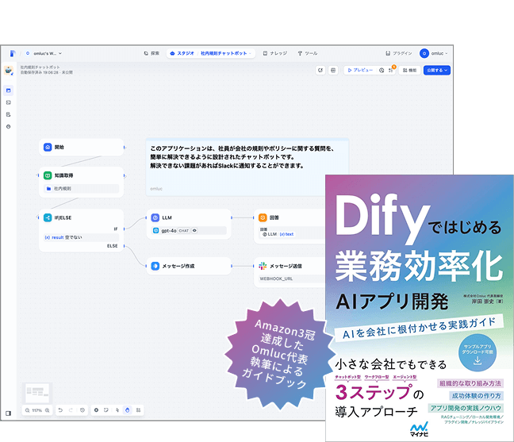
Task: Select the hand pan tool
Action: [127, 410]
